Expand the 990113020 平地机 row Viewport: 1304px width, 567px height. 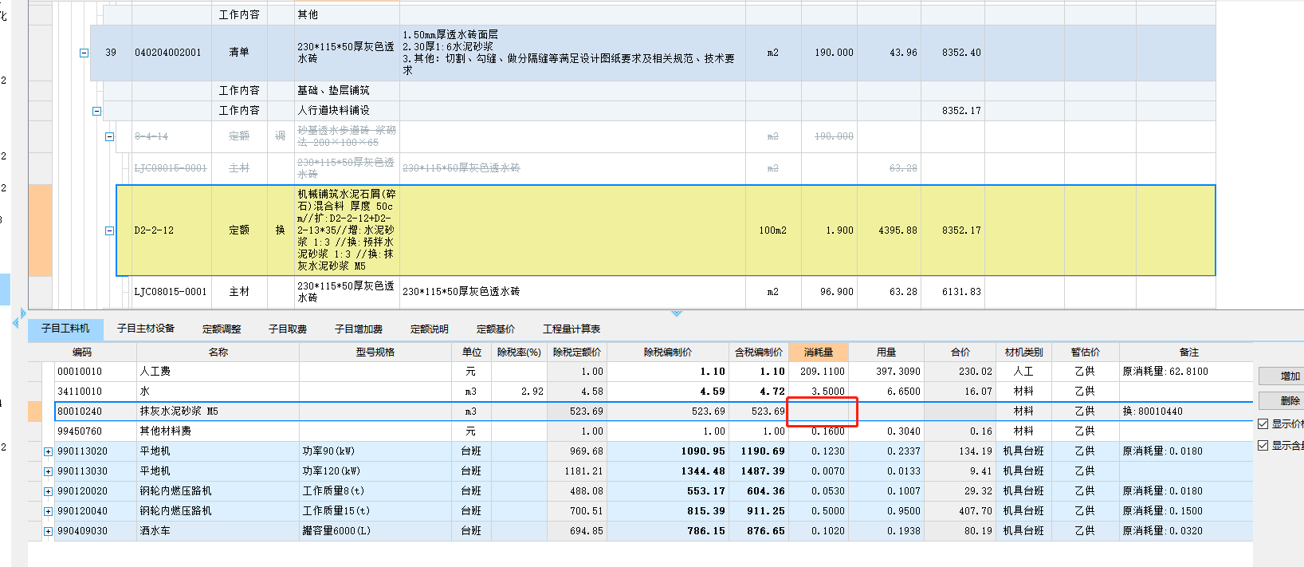pos(48,451)
